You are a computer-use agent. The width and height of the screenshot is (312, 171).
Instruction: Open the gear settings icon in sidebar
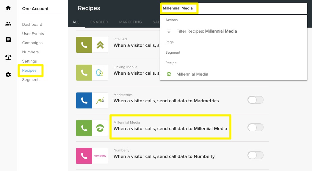pyautogui.click(x=8, y=75)
